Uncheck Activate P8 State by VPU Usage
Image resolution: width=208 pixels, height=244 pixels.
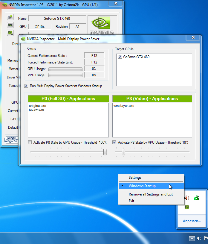(x=114, y=143)
